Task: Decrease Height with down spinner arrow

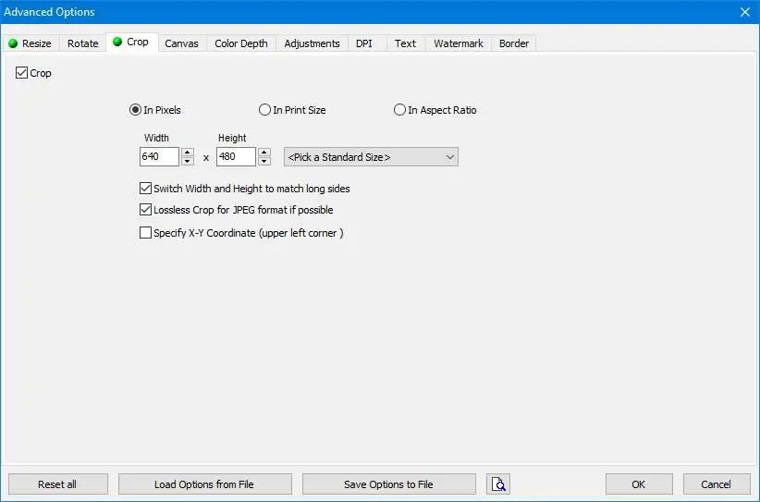Action: (x=264, y=161)
